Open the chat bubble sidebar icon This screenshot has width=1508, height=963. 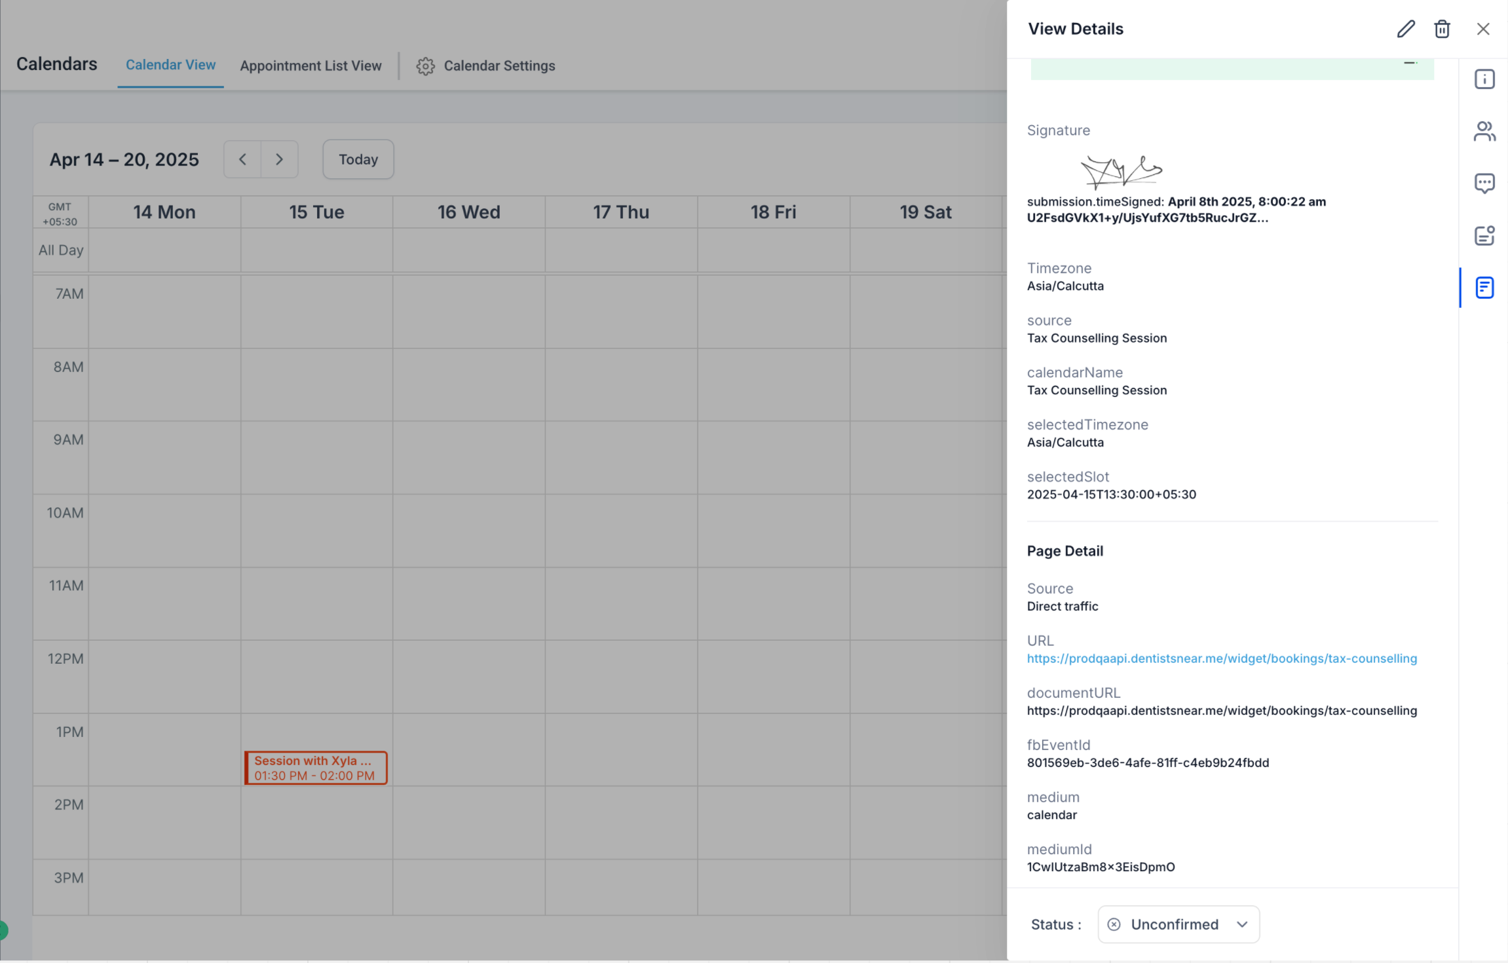pyautogui.click(x=1484, y=183)
